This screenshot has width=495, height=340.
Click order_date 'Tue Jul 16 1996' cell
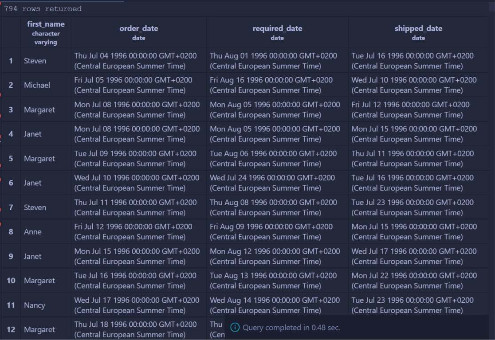138,281
